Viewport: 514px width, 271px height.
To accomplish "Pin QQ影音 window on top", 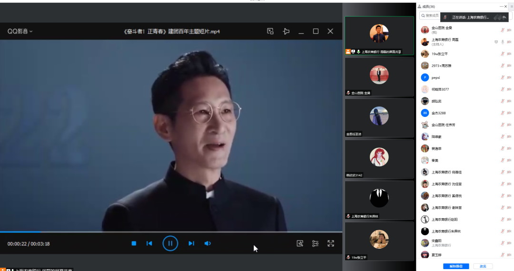I will (286, 31).
